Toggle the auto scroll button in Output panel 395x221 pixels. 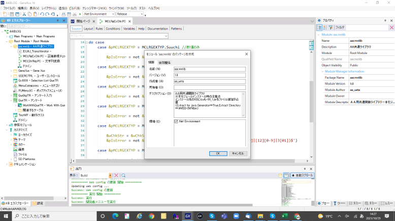click(302, 175)
